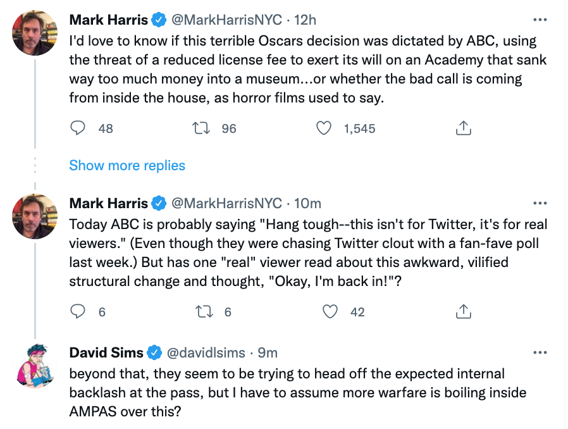Open the 9m timestamp on Sims tweet
The height and width of the screenshot is (429, 568).
[x=268, y=352]
